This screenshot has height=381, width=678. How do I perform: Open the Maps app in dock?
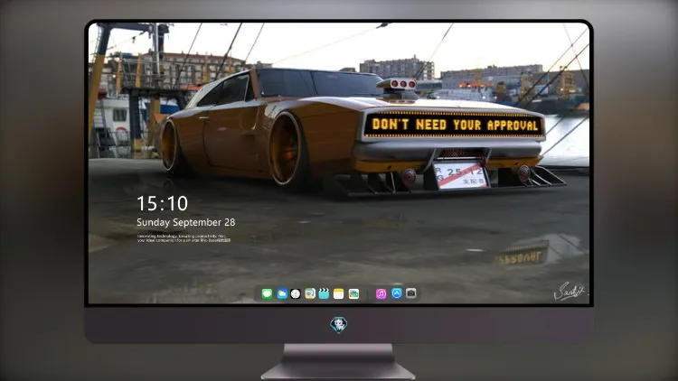point(310,293)
